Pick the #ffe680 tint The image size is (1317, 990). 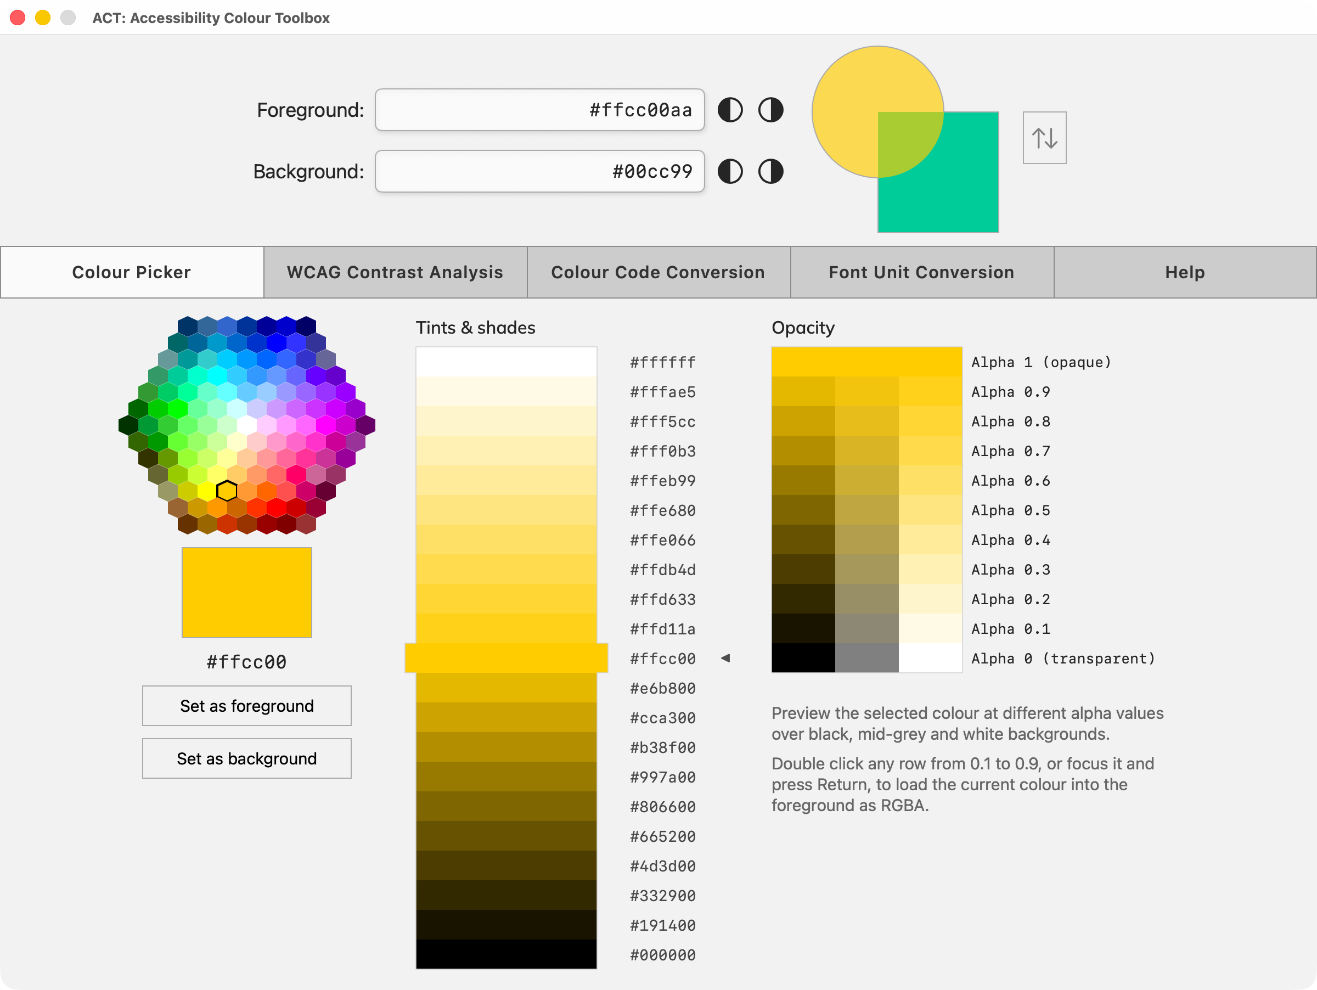[x=506, y=510]
